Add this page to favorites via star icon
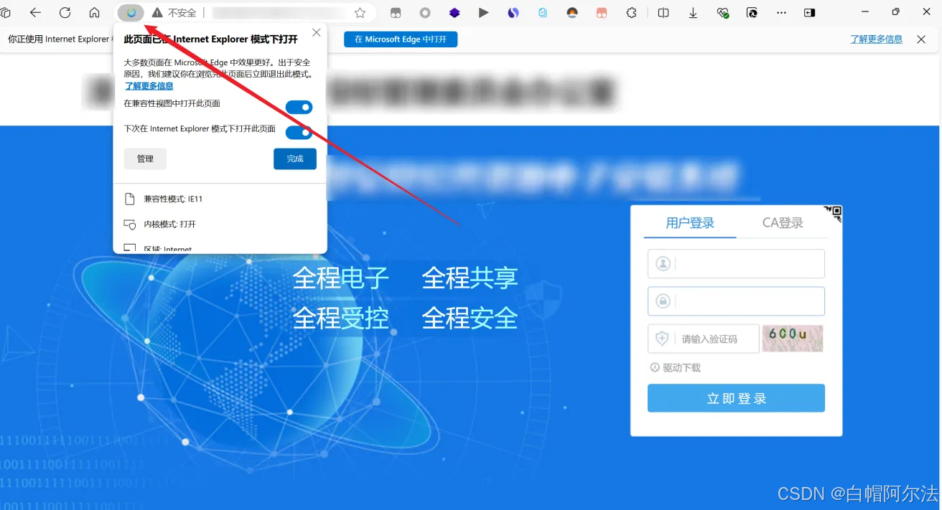This screenshot has width=942, height=510. [360, 12]
